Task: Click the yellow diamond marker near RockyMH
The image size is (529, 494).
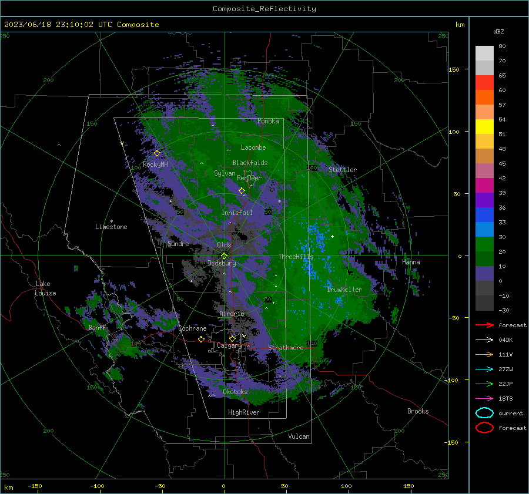Action: click(x=157, y=153)
